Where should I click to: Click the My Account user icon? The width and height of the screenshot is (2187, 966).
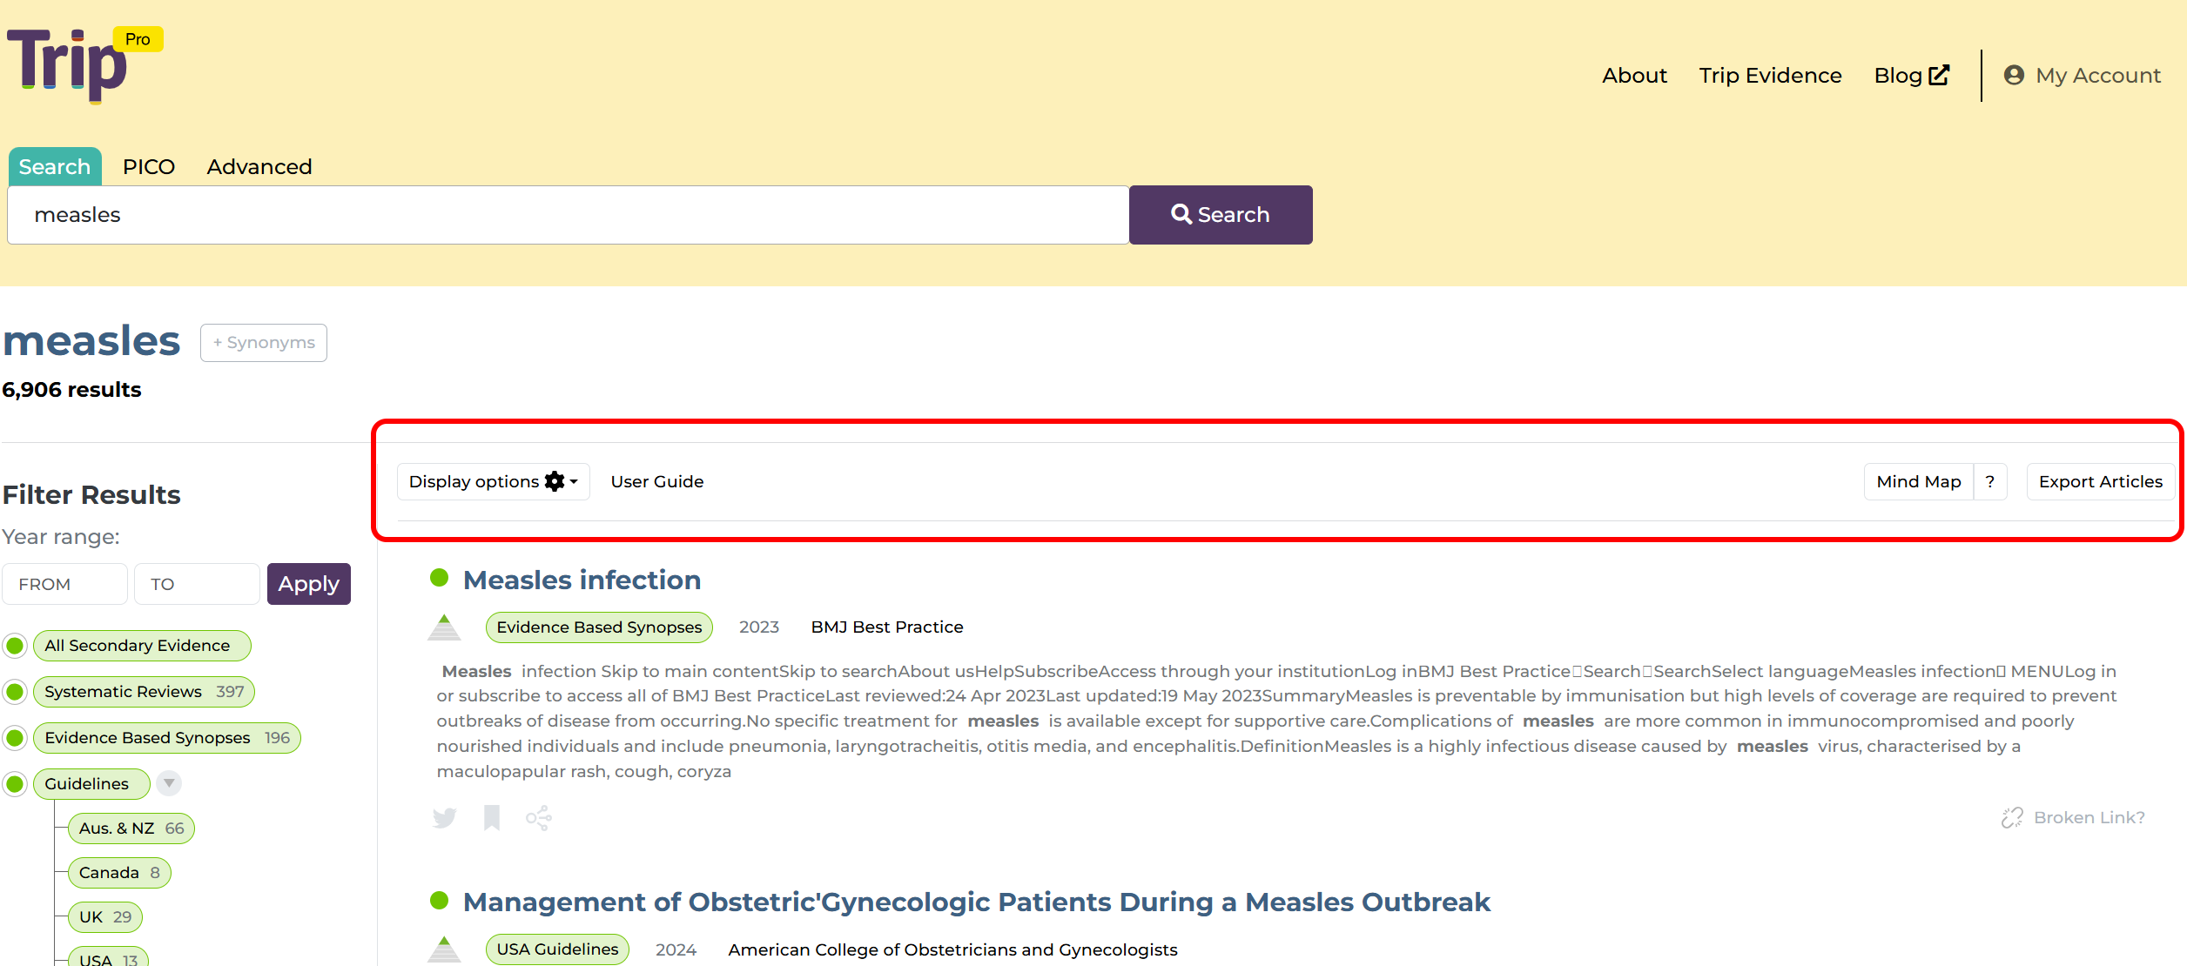2014,76
